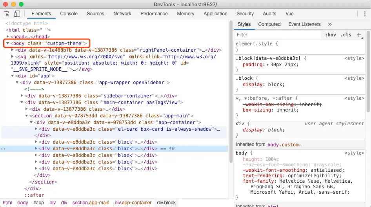Edit the text-rendering optimizeLegibility value

pyautogui.click(x=313, y=176)
